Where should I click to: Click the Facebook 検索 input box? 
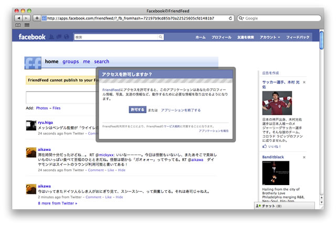tap(117, 37)
